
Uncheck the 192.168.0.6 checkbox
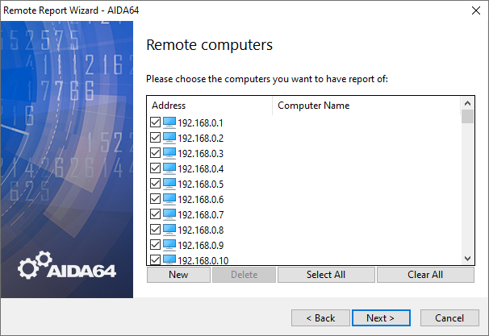(x=155, y=199)
